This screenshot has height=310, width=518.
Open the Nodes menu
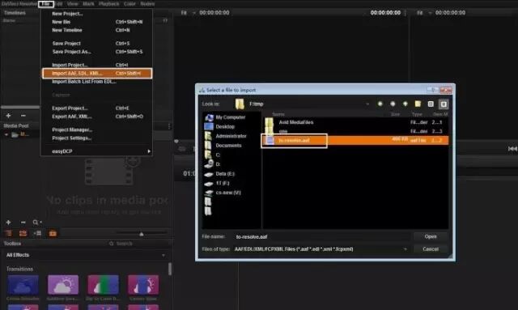tap(147, 4)
